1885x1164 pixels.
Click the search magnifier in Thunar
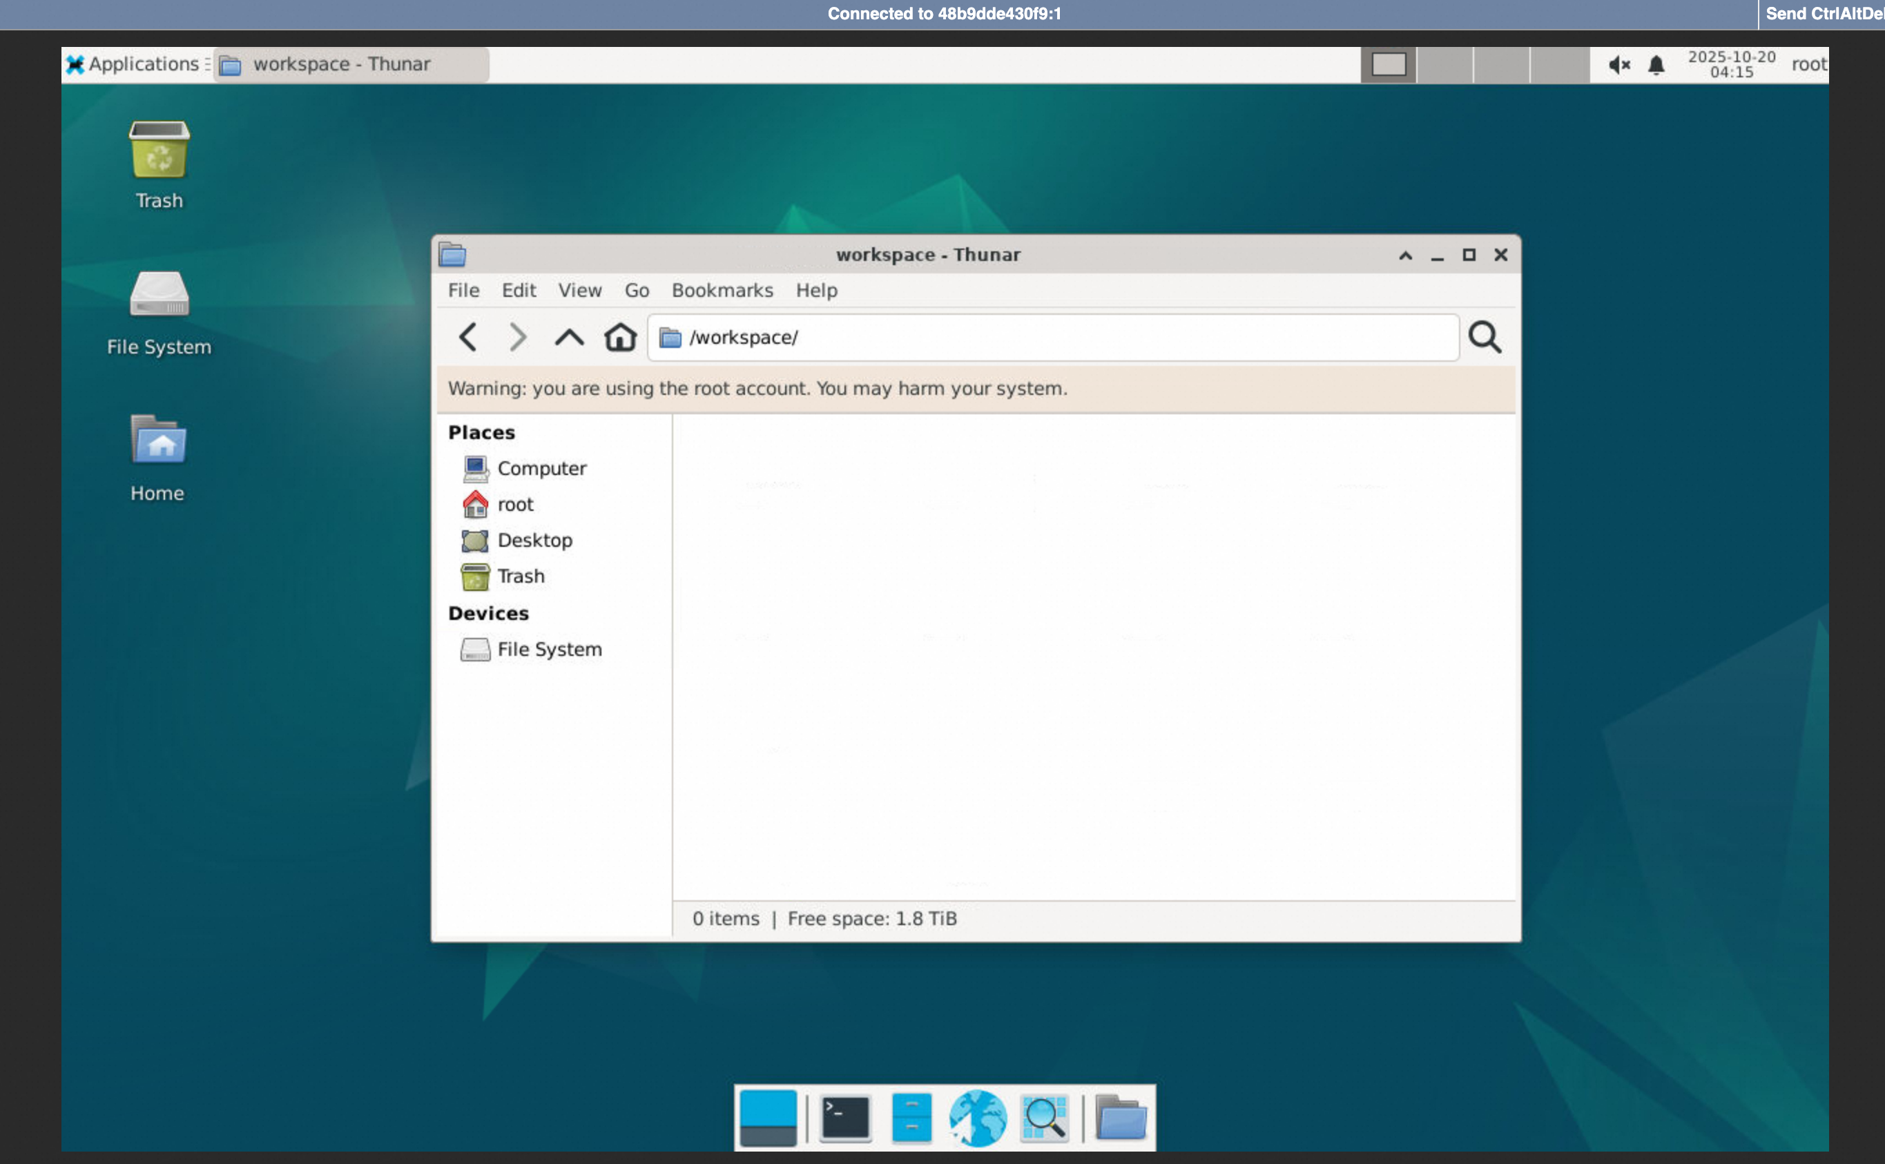pos(1484,337)
